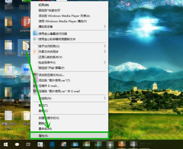Viewport: 183px width, 149px height.
Task: Choose 添加到 "图片使用.rar"(T)
Action: (x=54, y=81)
